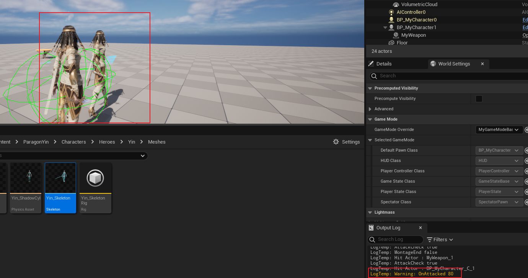Image resolution: width=528 pixels, height=278 pixels.
Task: Click the VolumetricCloud actor icon
Action: pos(396,5)
